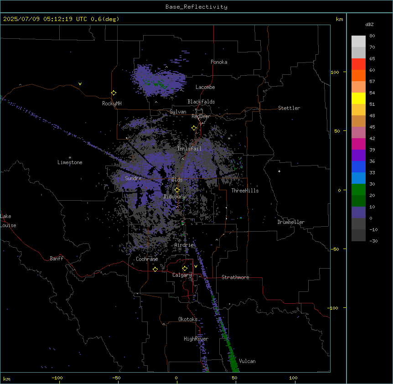Click the Blackfalds city label

click(201, 102)
